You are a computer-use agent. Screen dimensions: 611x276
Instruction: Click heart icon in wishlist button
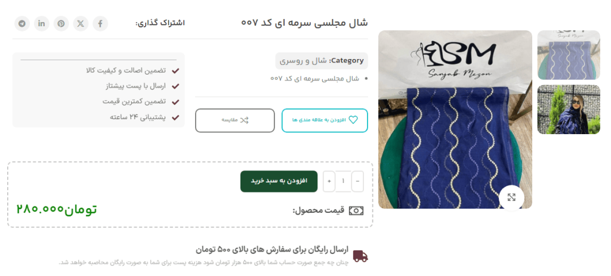pos(353,120)
